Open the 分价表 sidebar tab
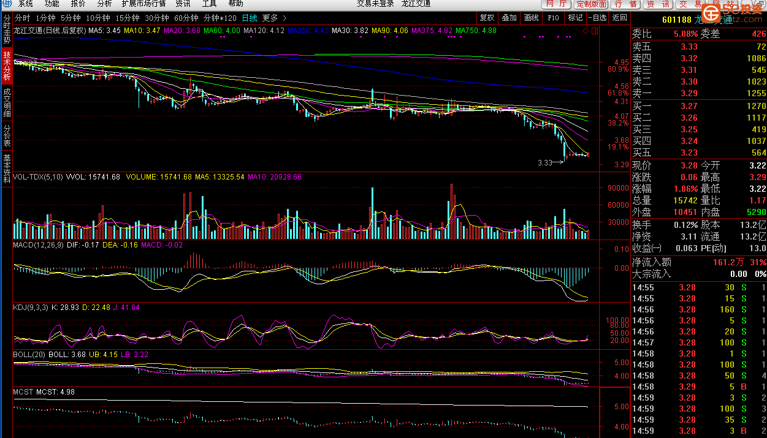The width and height of the screenshot is (767, 438). point(7,135)
